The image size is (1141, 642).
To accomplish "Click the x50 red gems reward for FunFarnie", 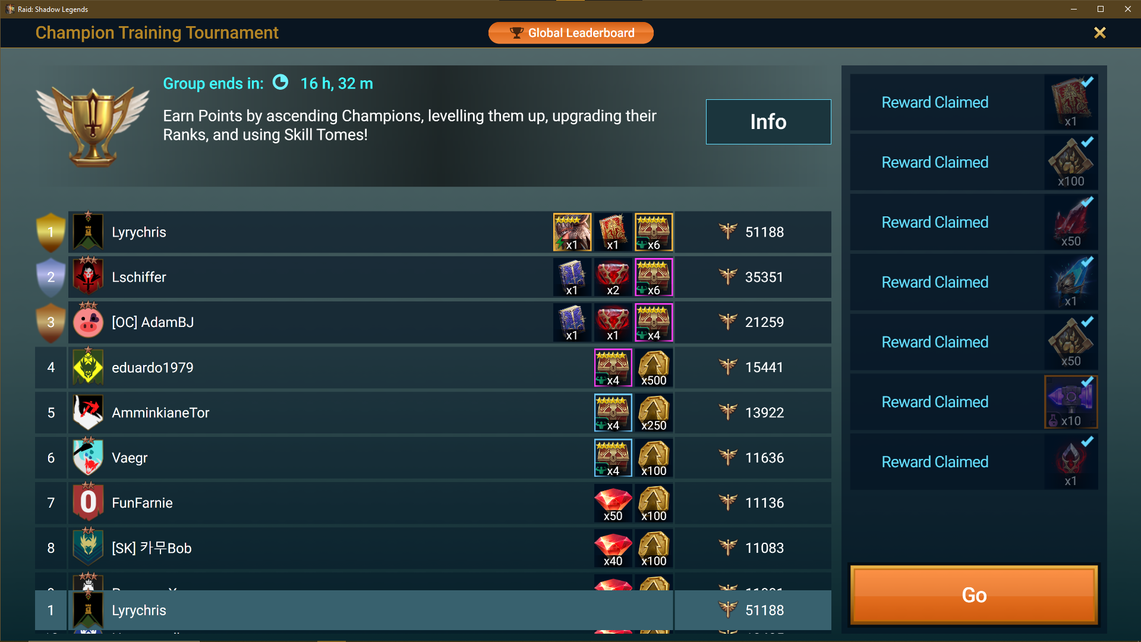I will click(x=613, y=503).
